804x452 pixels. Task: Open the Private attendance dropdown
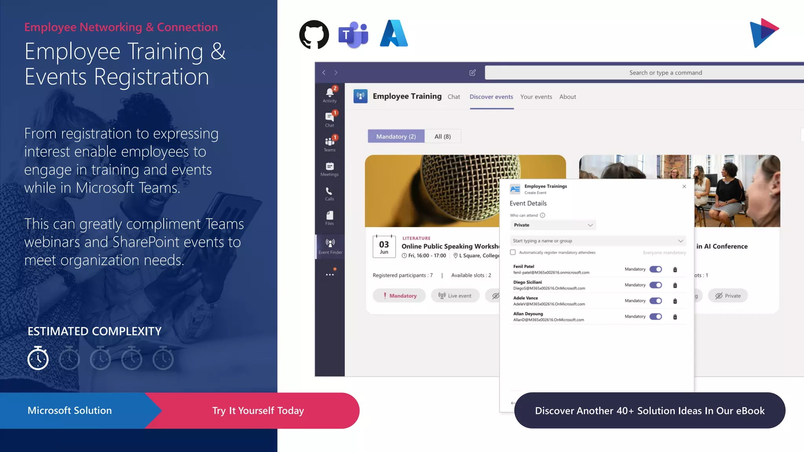click(x=553, y=225)
